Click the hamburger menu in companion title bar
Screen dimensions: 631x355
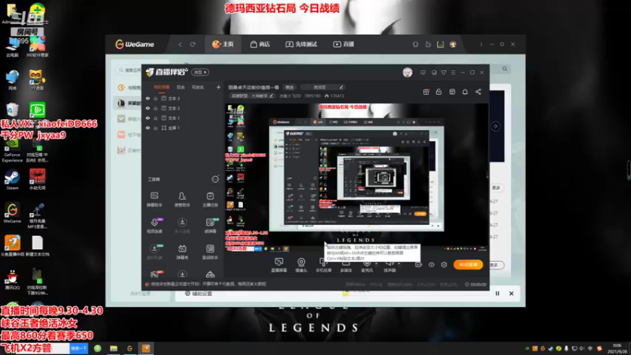[453, 73]
